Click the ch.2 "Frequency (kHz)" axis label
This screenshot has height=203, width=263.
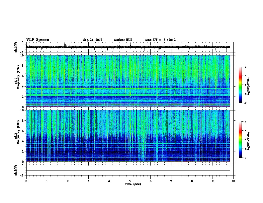(x=18, y=132)
